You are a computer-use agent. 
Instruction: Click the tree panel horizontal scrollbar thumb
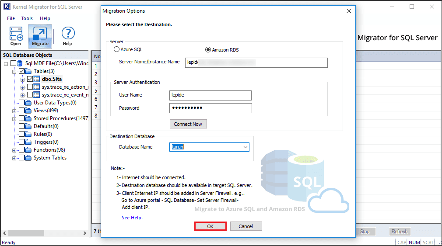point(26,233)
